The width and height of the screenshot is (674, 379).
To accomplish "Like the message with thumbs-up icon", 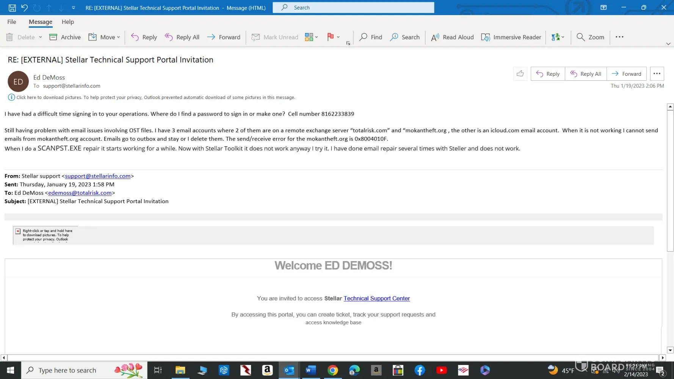I will tap(520, 74).
